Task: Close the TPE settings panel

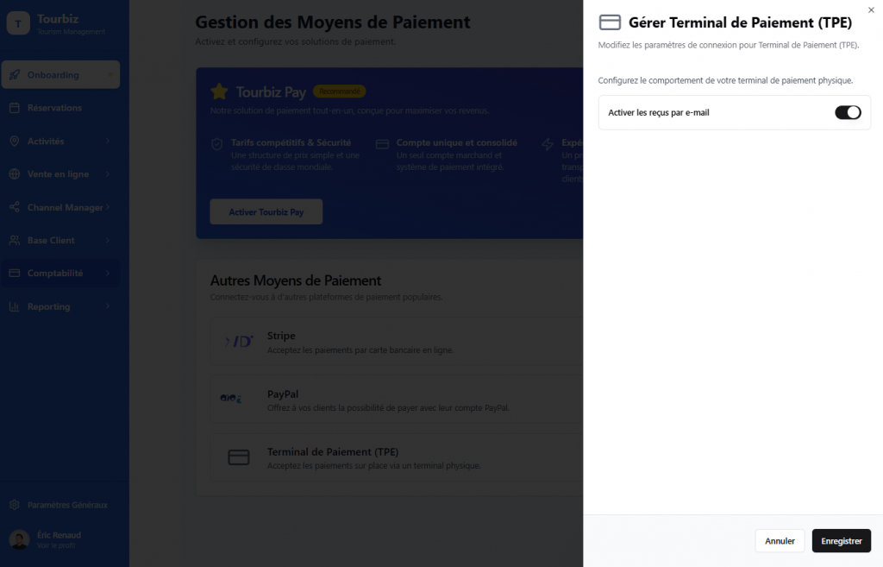Action: pyautogui.click(x=871, y=9)
